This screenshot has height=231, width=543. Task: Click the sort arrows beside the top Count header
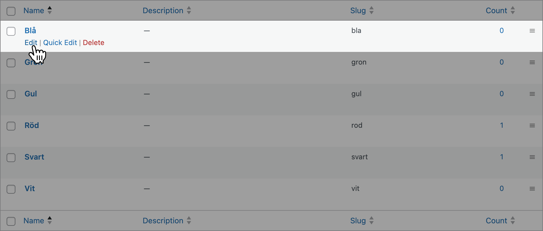click(x=512, y=10)
